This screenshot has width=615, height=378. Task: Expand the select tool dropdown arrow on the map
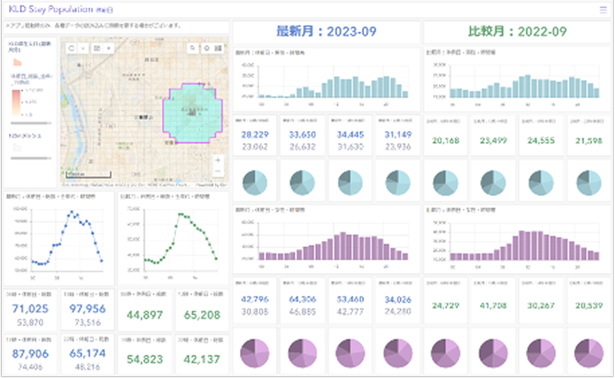click(83, 48)
